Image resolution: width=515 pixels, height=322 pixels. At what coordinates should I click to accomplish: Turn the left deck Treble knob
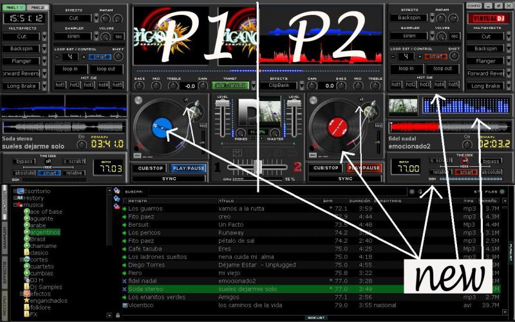click(x=173, y=86)
